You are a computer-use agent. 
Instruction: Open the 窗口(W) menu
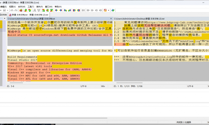(x=49, y=7)
